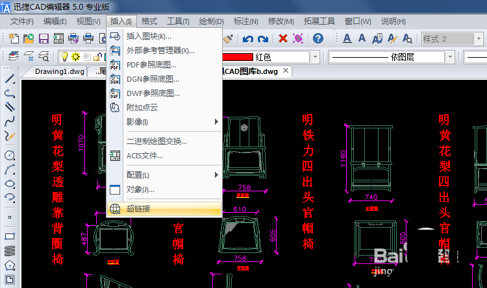Image resolution: width=487 pixels, height=288 pixels.
Task: Choose 插入图块 from the insert menu
Action: 164,36
